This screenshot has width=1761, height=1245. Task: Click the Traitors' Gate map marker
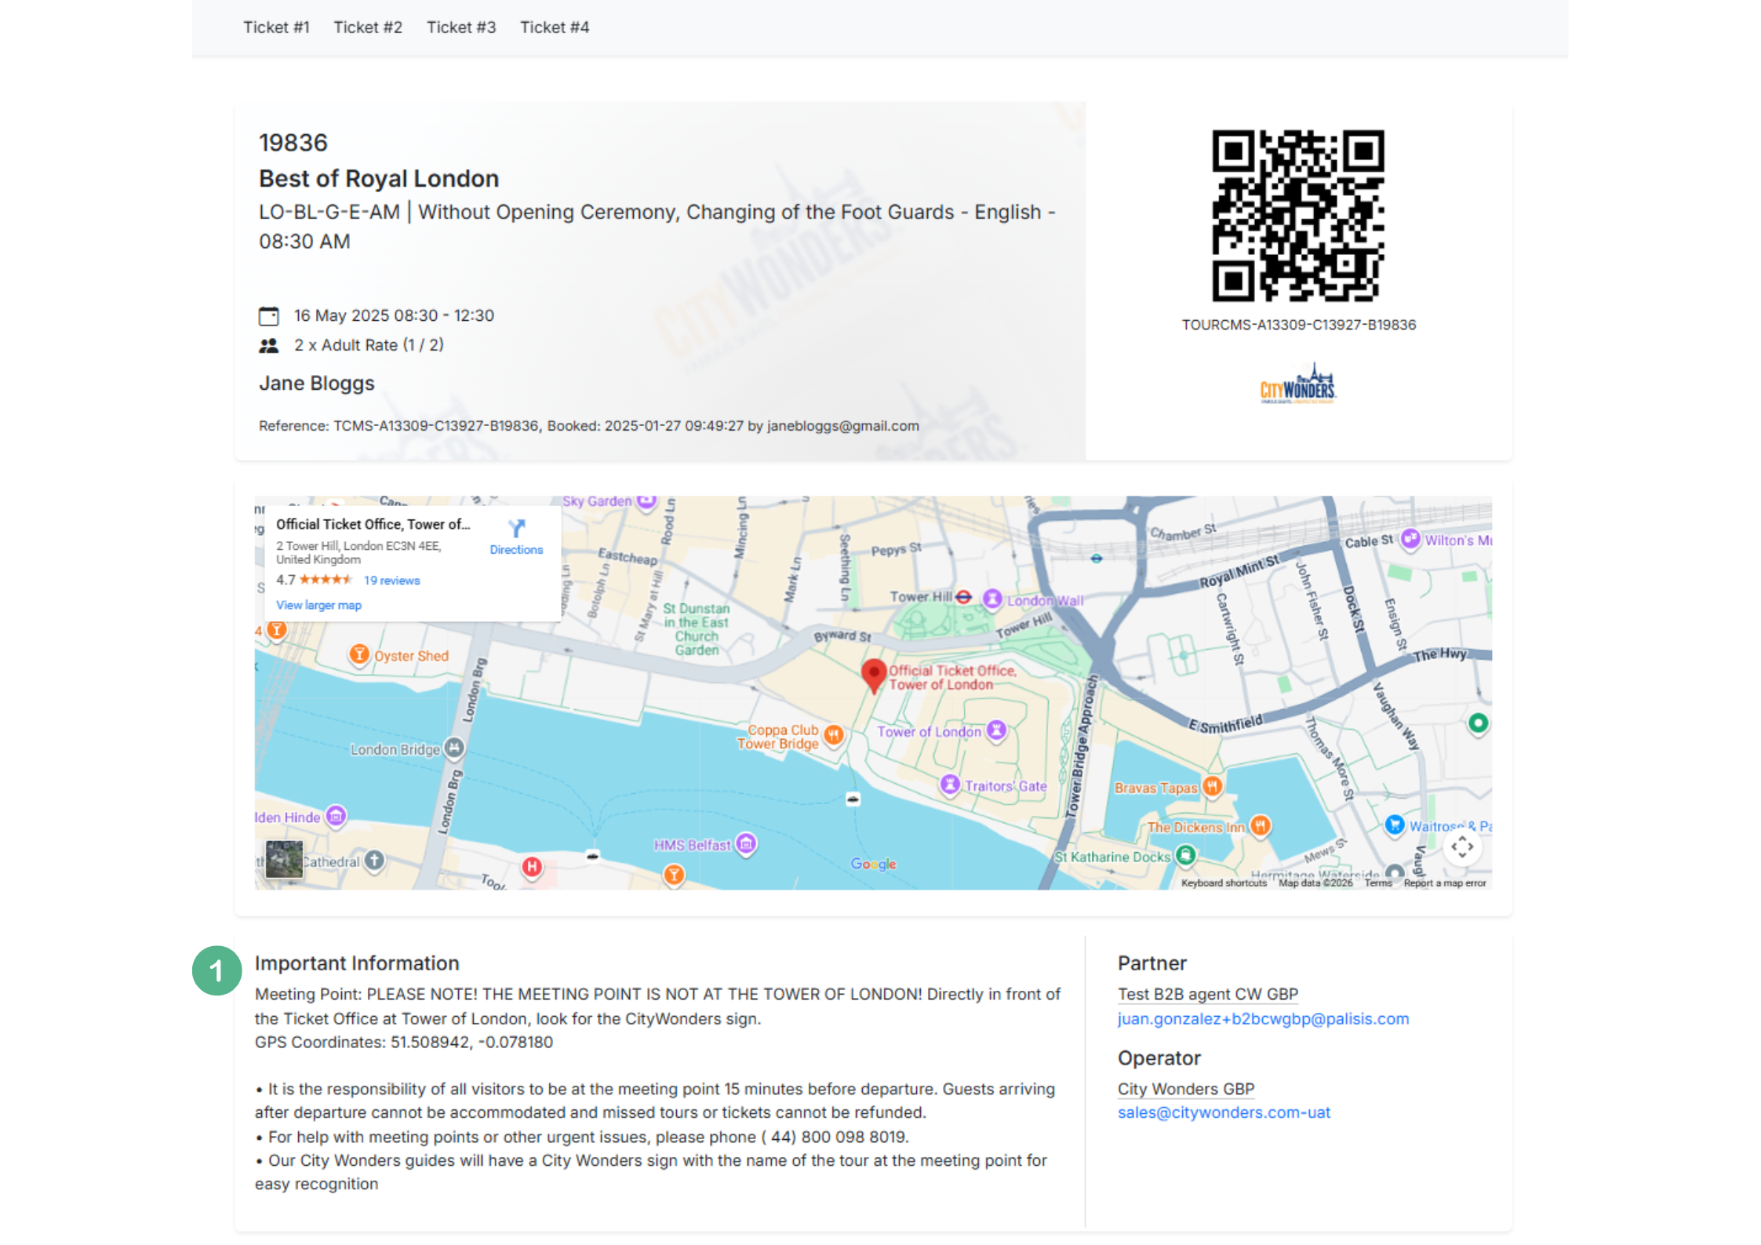pyautogui.click(x=950, y=784)
